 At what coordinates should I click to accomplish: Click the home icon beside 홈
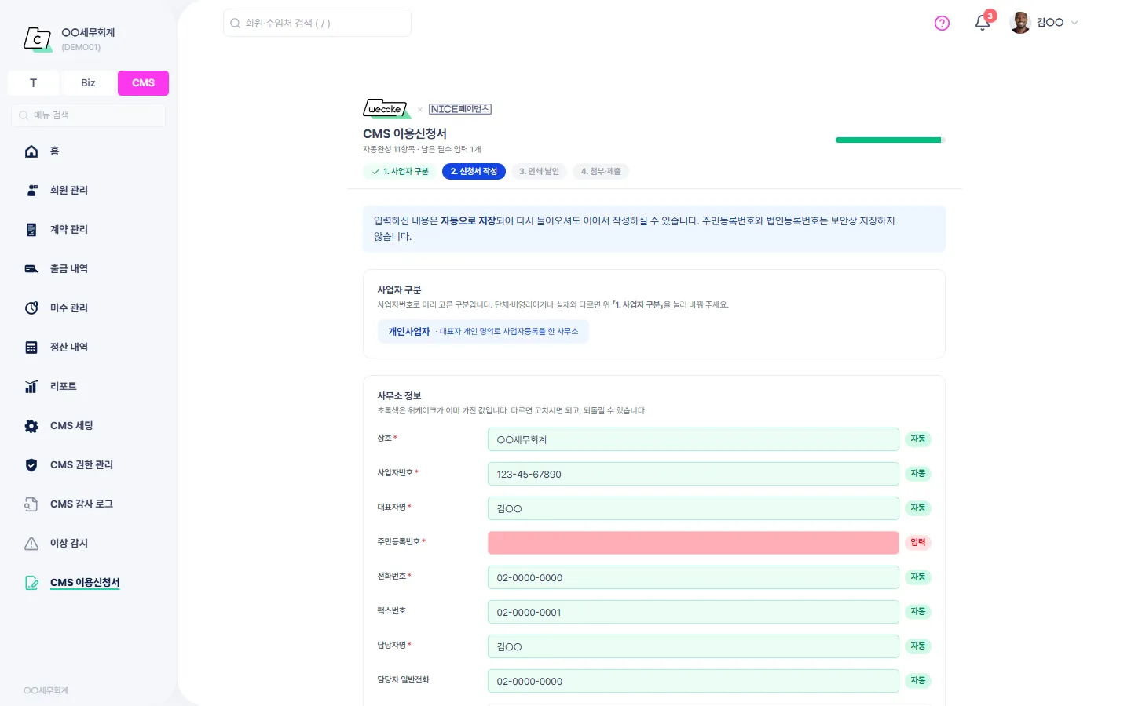pyautogui.click(x=31, y=151)
